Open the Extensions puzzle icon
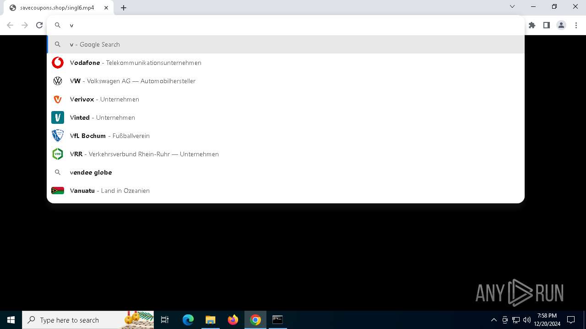The height and width of the screenshot is (329, 586). pos(532,25)
